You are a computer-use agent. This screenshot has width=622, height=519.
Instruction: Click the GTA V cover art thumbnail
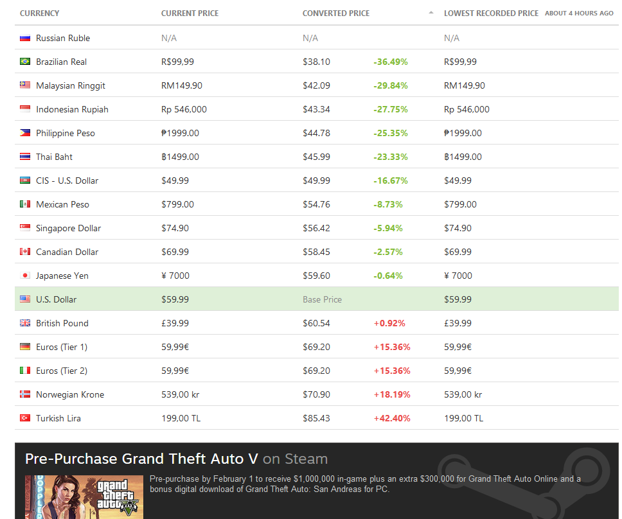pyautogui.click(x=84, y=497)
